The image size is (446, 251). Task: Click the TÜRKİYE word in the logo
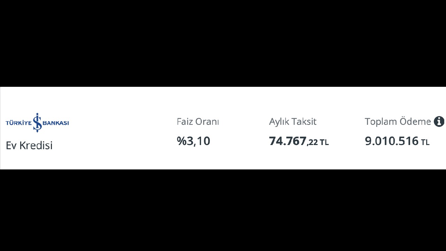tap(19, 123)
